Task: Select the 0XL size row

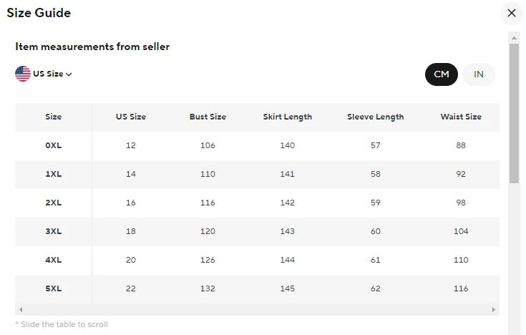Action: [x=54, y=145]
